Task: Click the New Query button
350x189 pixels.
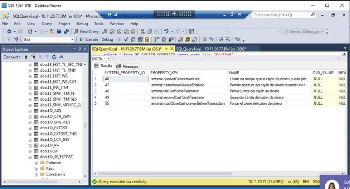Action: point(86,31)
